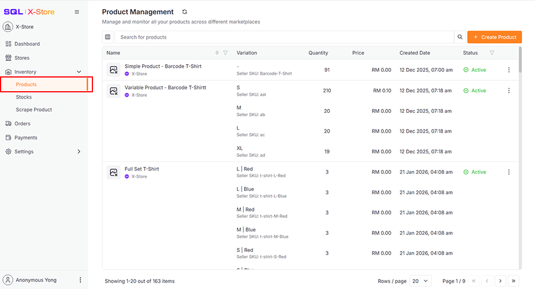
Task: Click Showing 1-20 out of 163 items
Action: [x=140, y=281]
